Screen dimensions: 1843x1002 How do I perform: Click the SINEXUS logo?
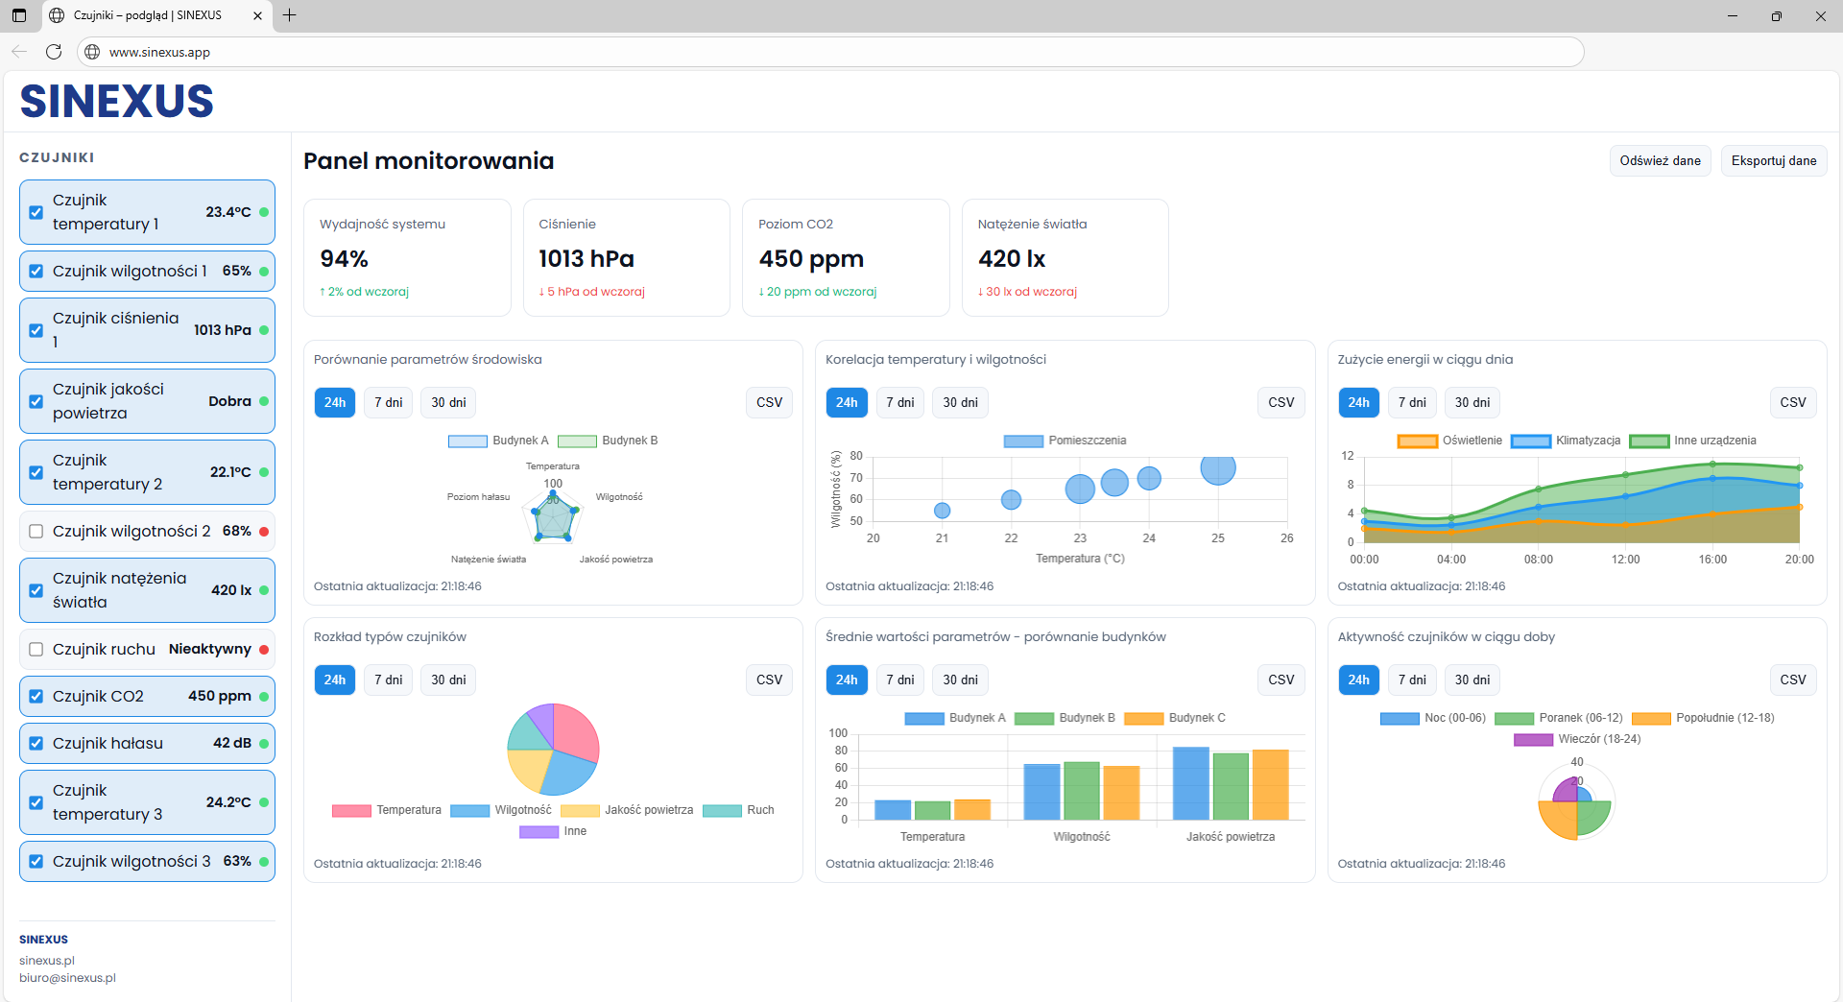point(116,102)
